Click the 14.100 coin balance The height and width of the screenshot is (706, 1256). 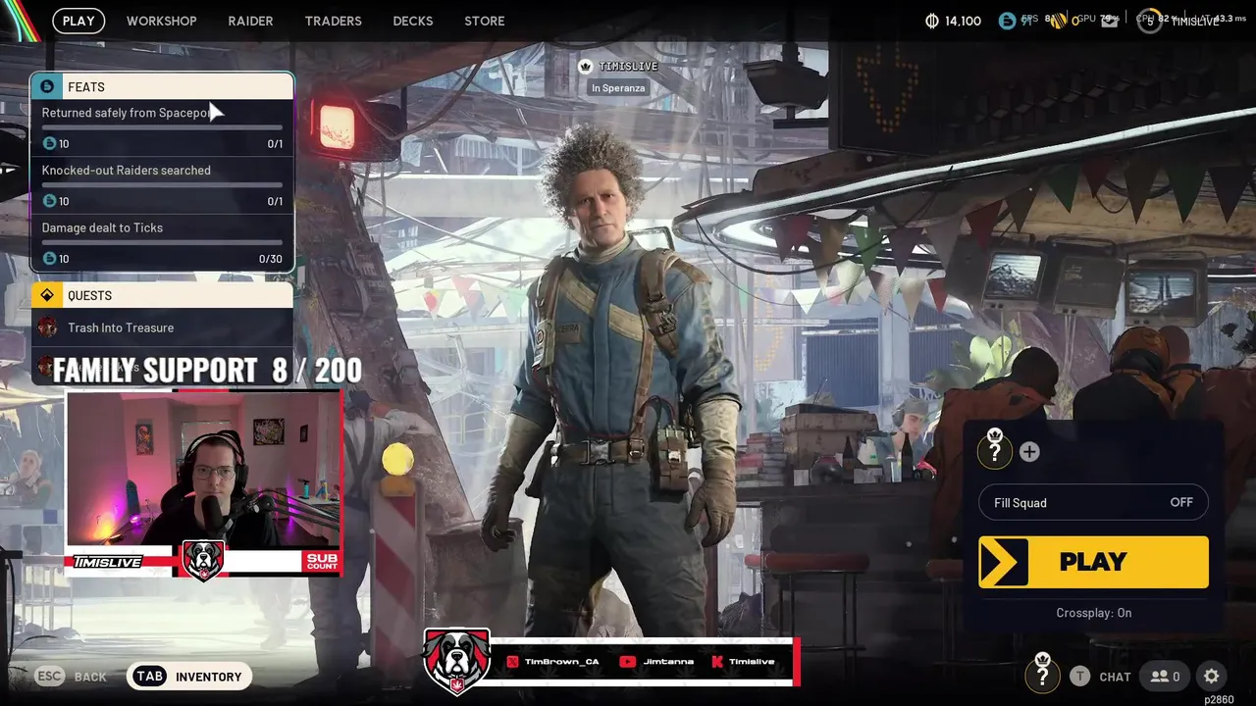[963, 21]
